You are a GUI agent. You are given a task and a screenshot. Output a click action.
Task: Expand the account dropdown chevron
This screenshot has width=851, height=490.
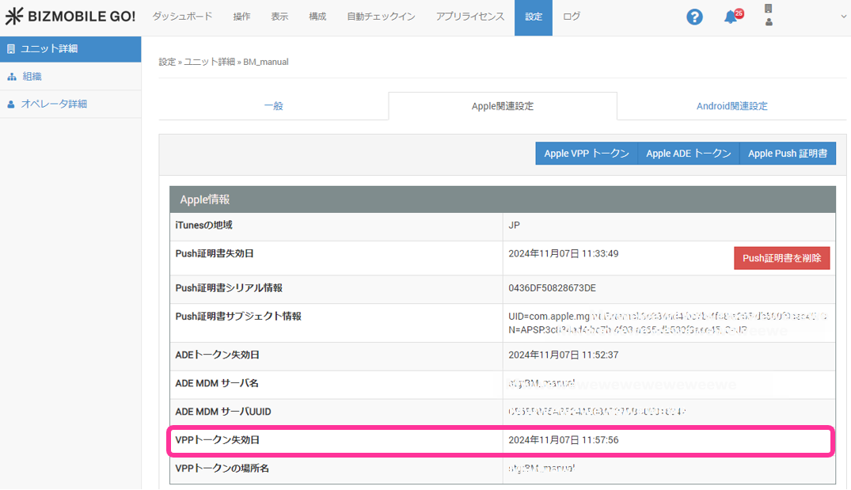[842, 17]
